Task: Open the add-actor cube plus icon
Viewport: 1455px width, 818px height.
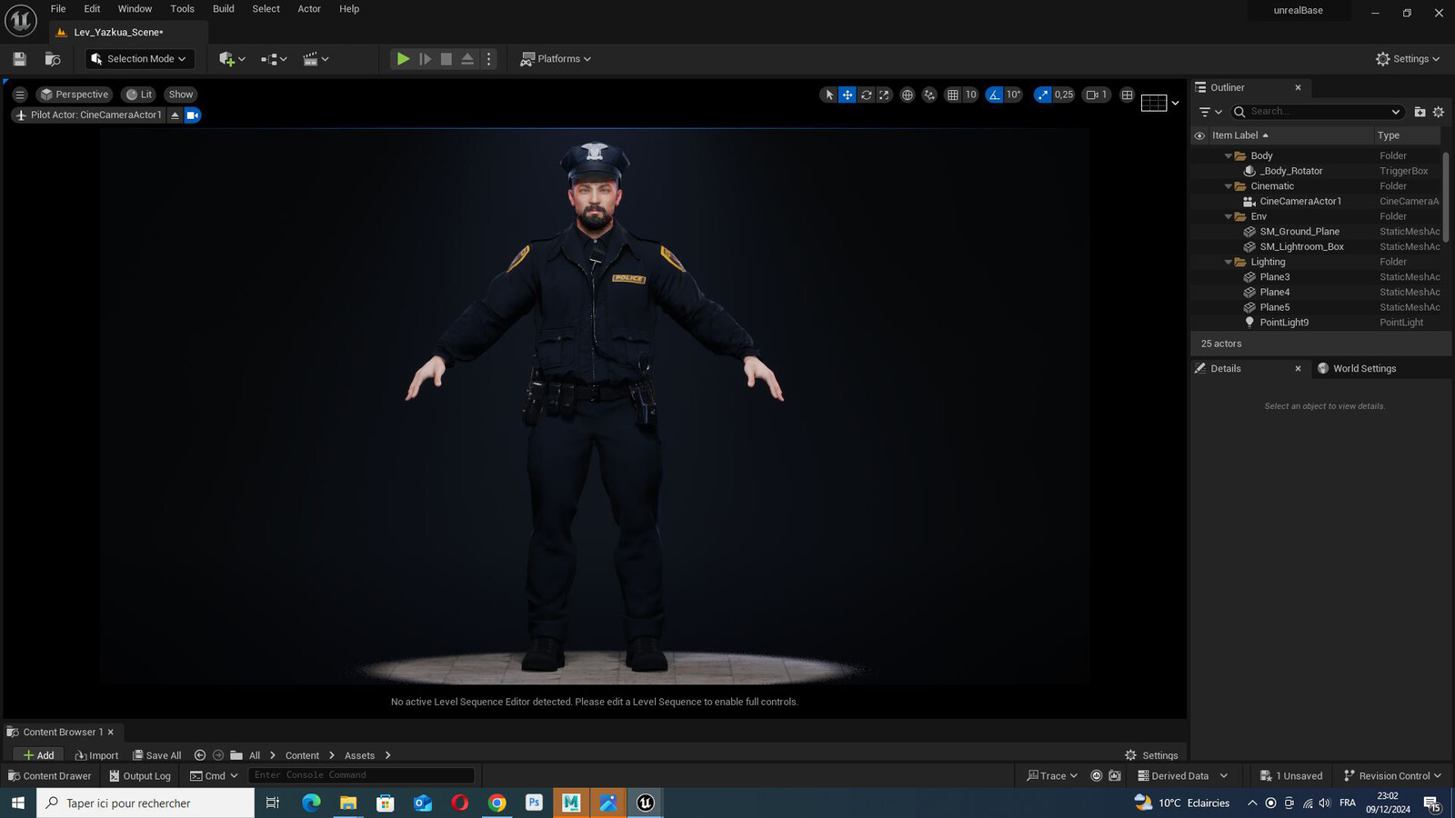Action: coord(232,59)
